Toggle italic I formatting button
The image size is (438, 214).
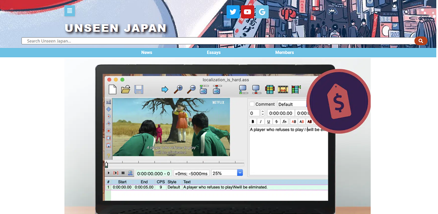point(261,122)
